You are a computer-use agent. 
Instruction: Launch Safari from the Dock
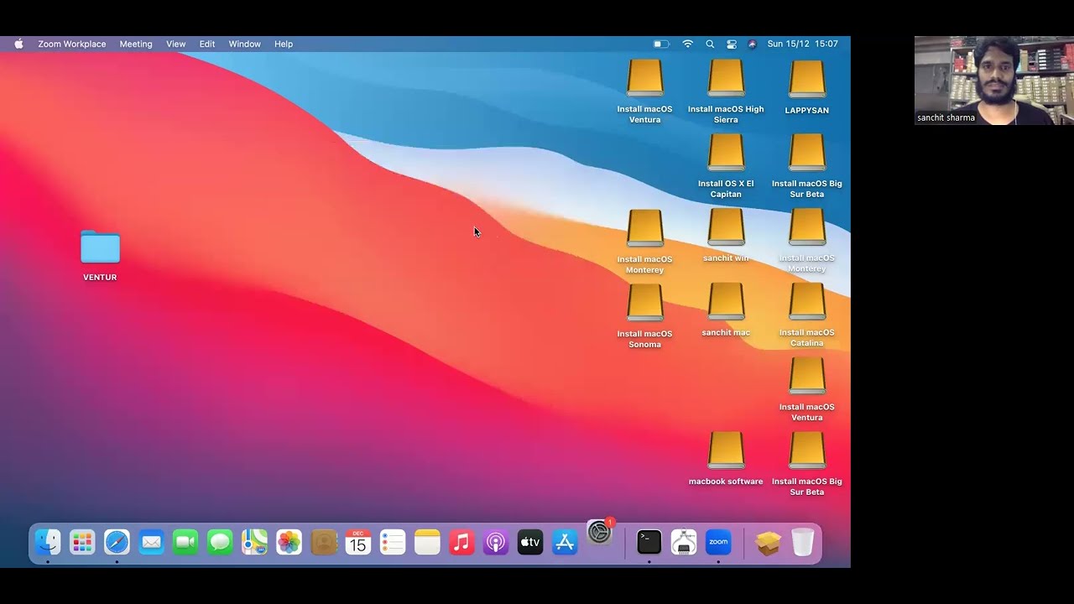coord(117,543)
